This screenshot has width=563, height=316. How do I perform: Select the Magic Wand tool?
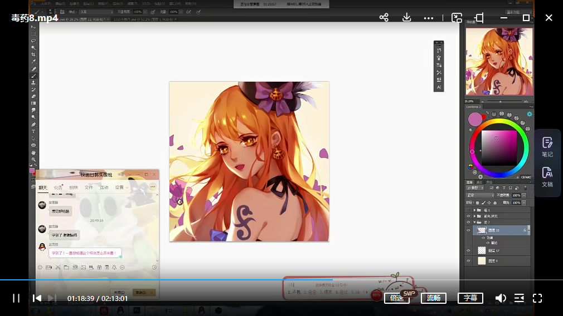[33, 48]
